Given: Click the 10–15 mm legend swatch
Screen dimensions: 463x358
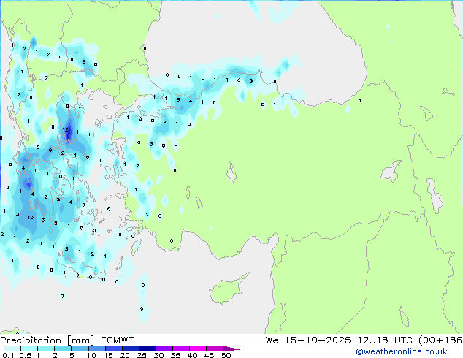Looking at the screenshot, I should pos(96,349).
